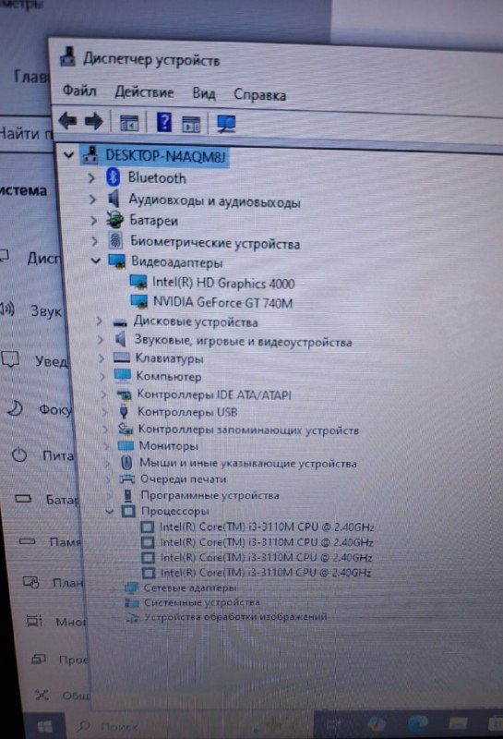Click the blue Help question mark icon

coord(163,122)
